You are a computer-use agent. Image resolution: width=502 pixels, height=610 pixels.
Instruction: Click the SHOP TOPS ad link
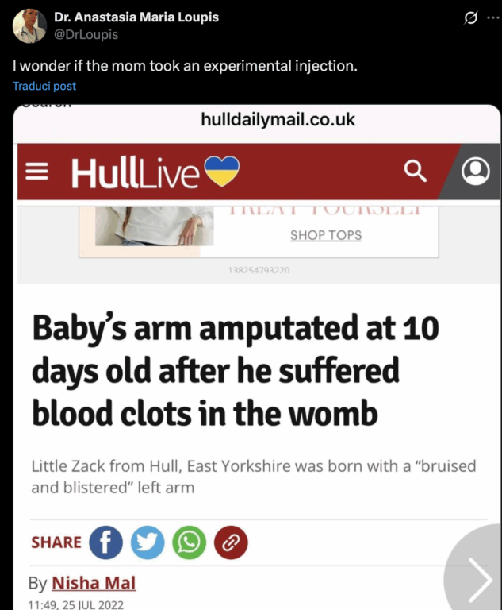[x=325, y=235]
